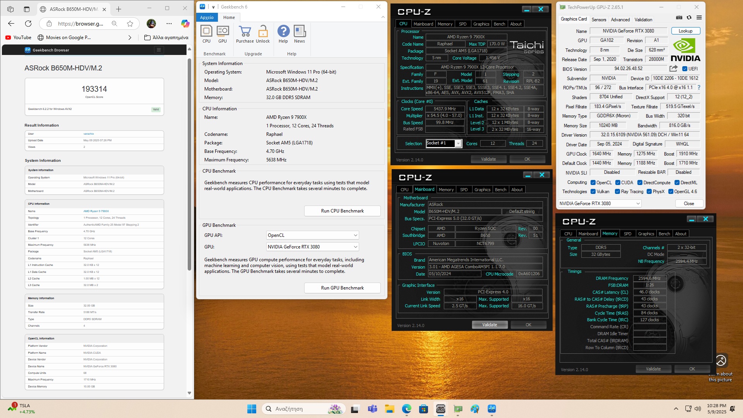743x418 pixels.
Task: Open new browser tab plus button
Action: [118, 9]
